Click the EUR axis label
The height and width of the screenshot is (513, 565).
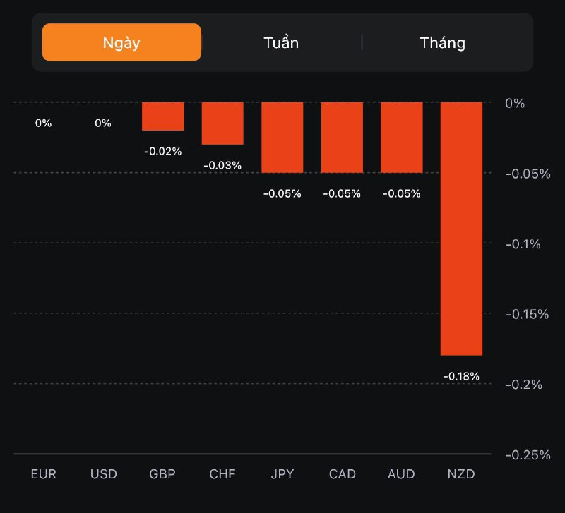[x=44, y=473]
